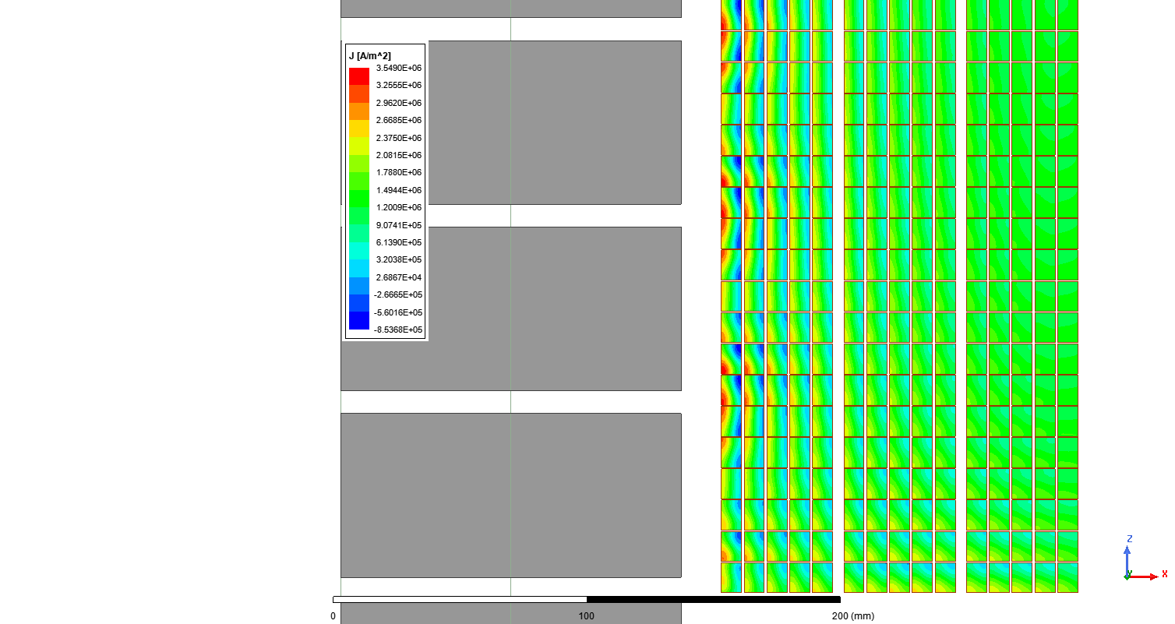
Task: Pick the dark blue minimum legend swatch
Action: click(358, 321)
